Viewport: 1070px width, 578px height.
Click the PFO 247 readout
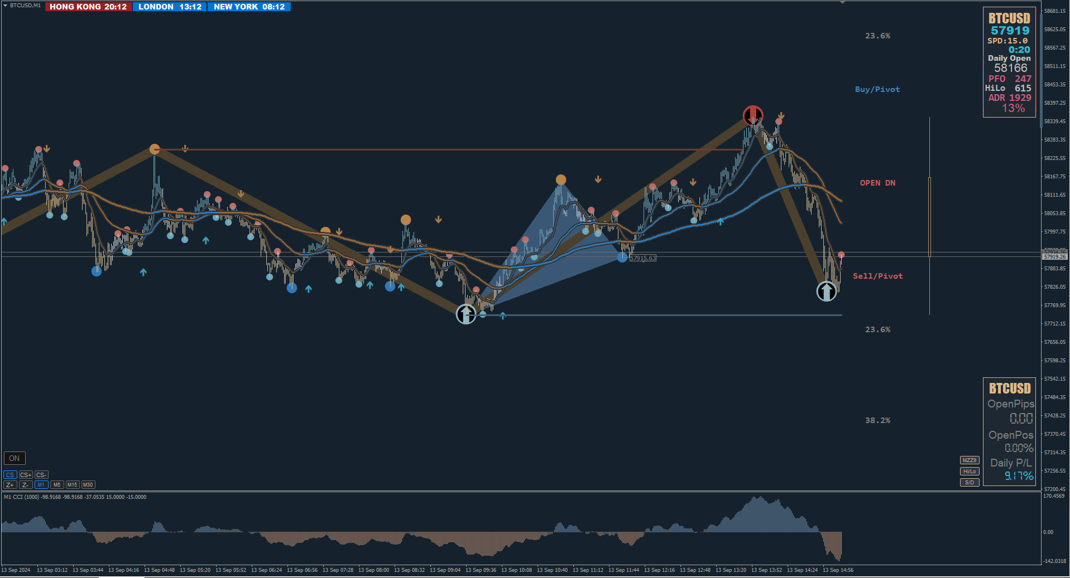click(x=1010, y=79)
